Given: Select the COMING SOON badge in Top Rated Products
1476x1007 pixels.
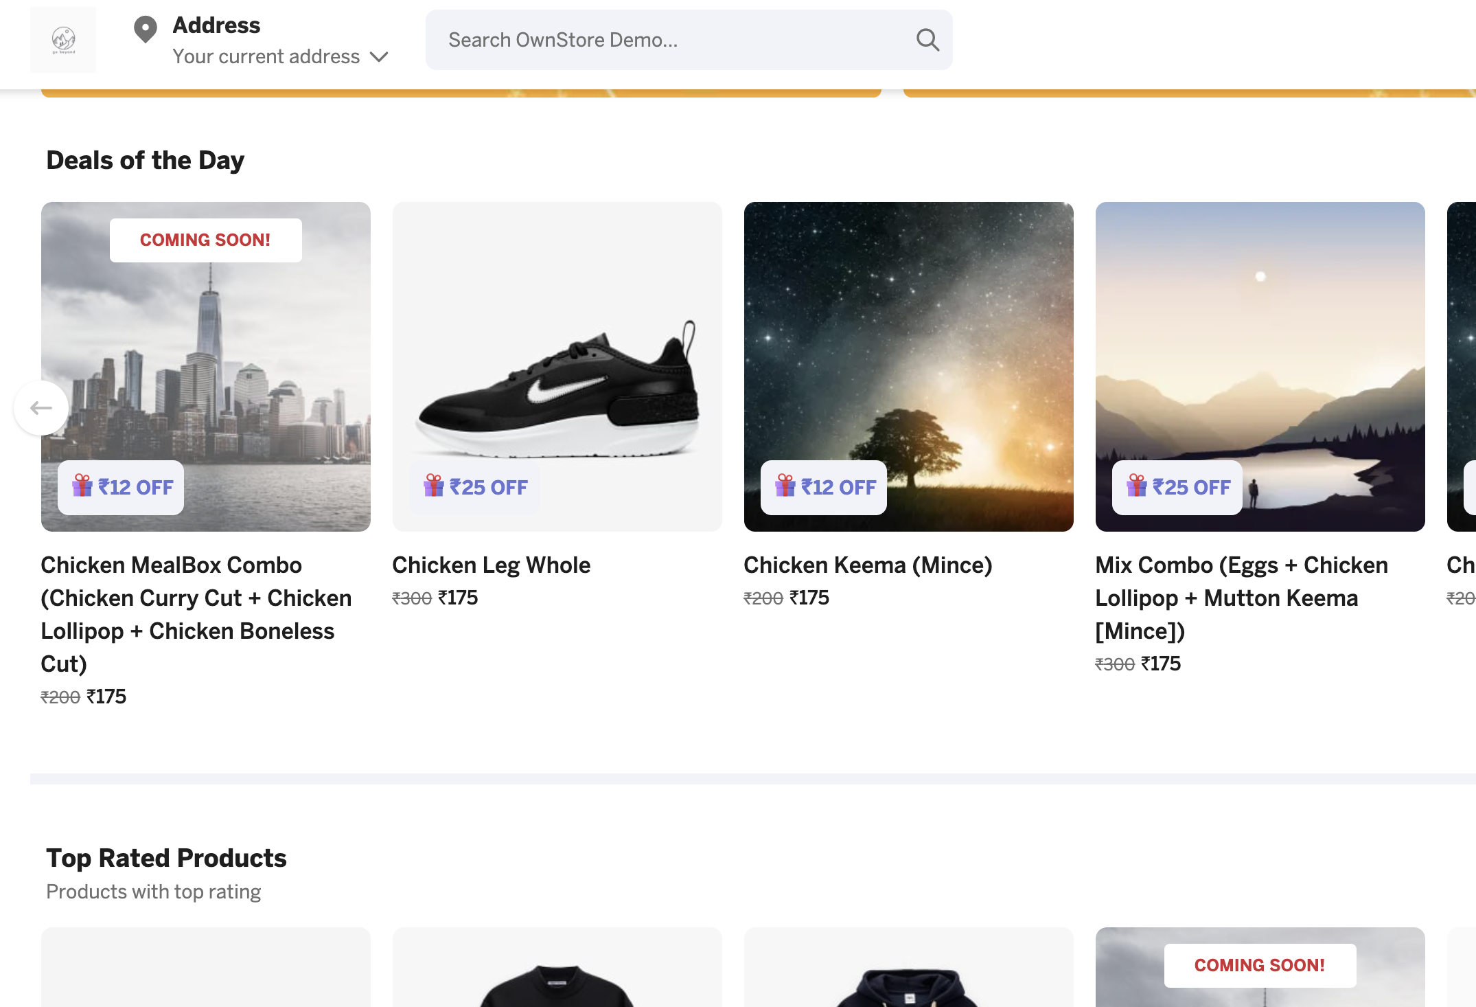Looking at the screenshot, I should point(1260,964).
